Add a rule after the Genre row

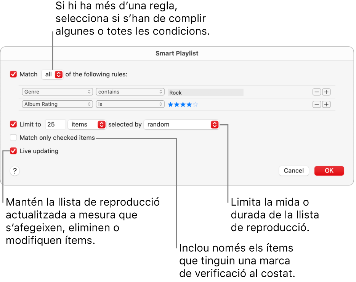[326, 92]
